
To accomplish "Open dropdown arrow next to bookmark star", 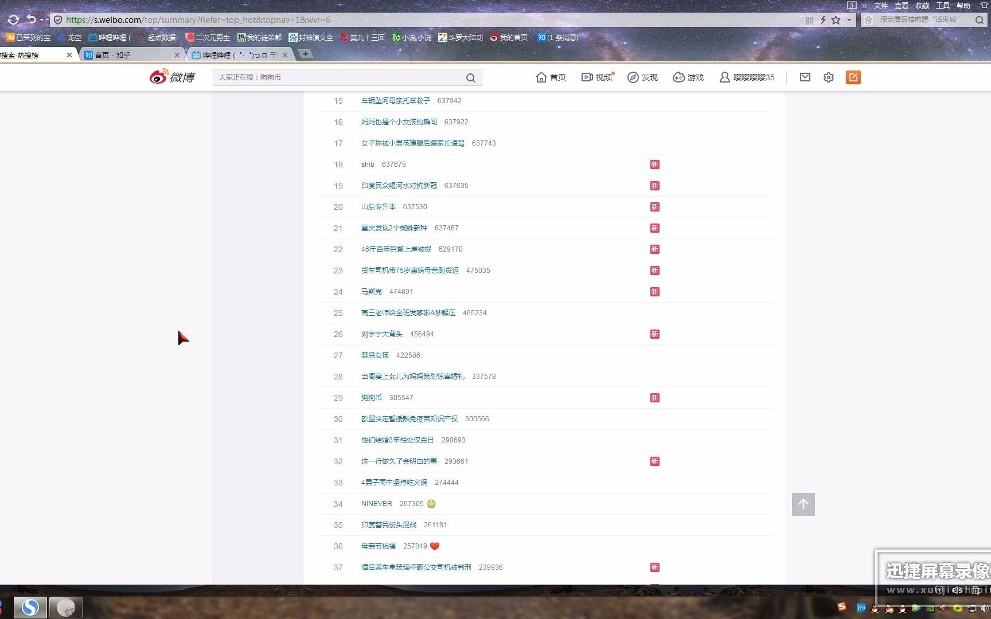I will (x=849, y=20).
